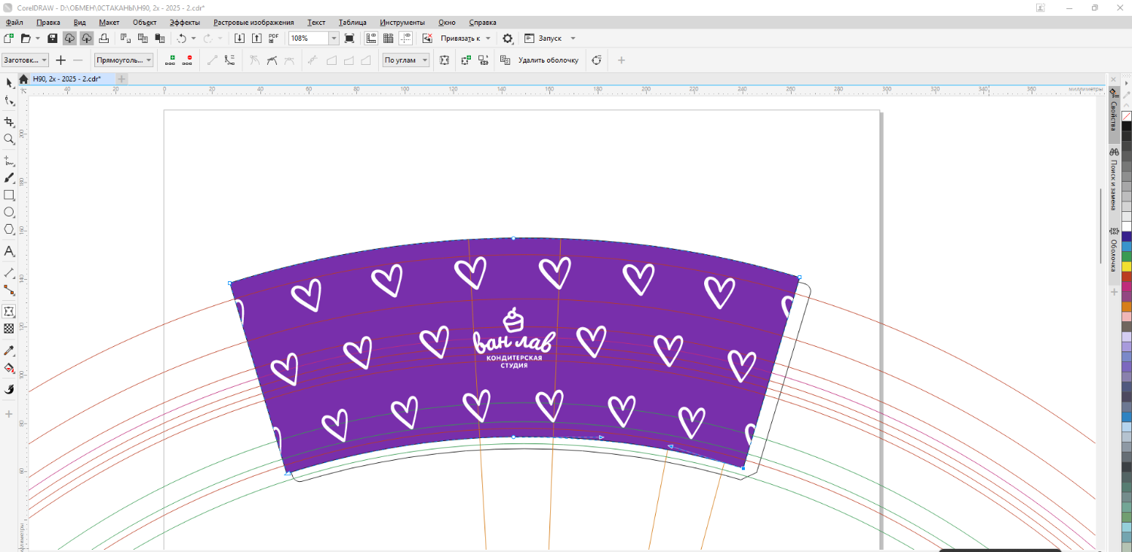Image resolution: width=1132 pixels, height=552 pixels.
Task: Select the Freehand curve tool
Action: [x=9, y=161]
